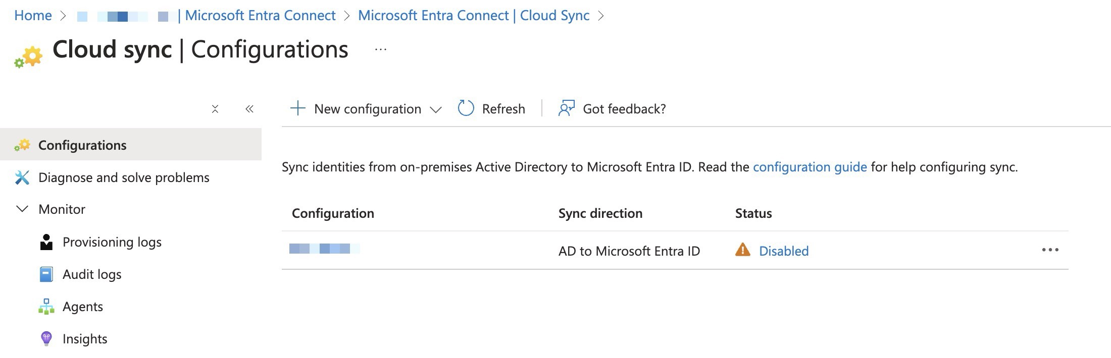Viewport: 1111px width, 358px height.
Task: Open Microsoft Entra Connect breadcrumb with blurred name
Action: pyautogui.click(x=207, y=15)
